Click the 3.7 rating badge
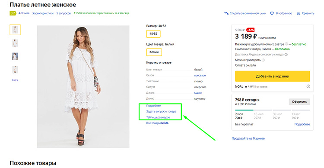Screen dimensions: 324x168 click(x=13, y=13)
